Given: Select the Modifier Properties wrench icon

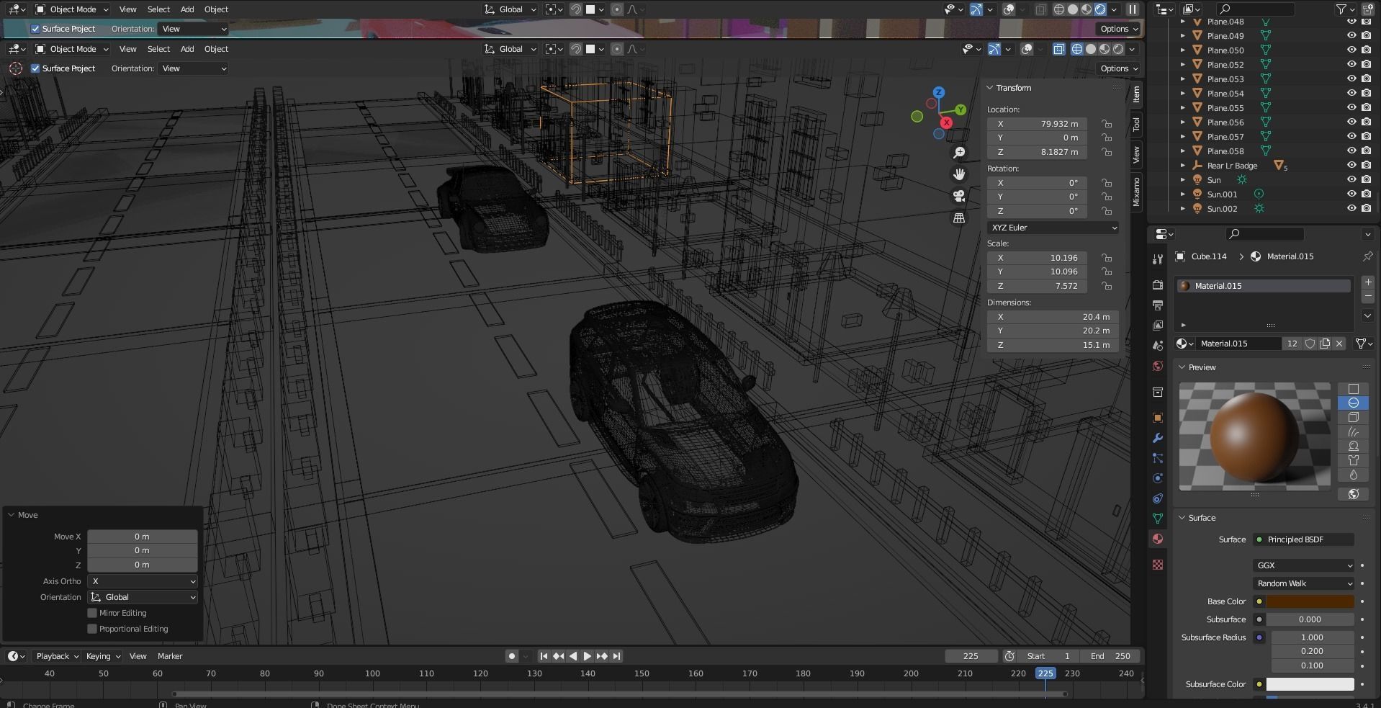Looking at the screenshot, I should point(1157,438).
